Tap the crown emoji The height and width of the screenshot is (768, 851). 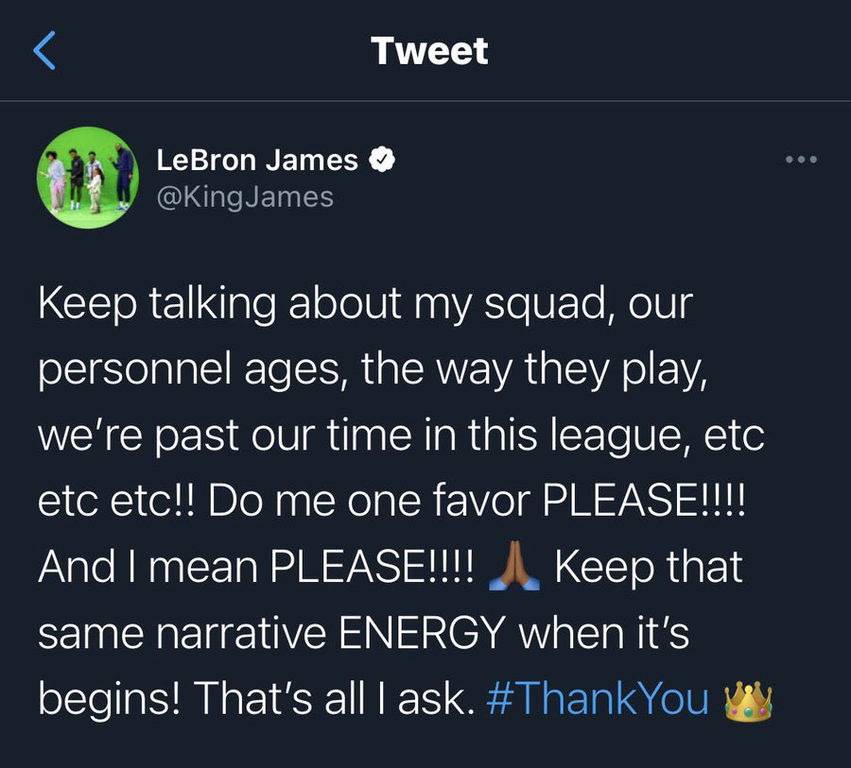(748, 700)
